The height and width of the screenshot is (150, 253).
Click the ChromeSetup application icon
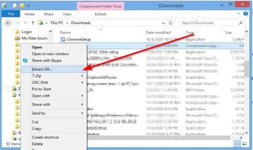(63, 39)
